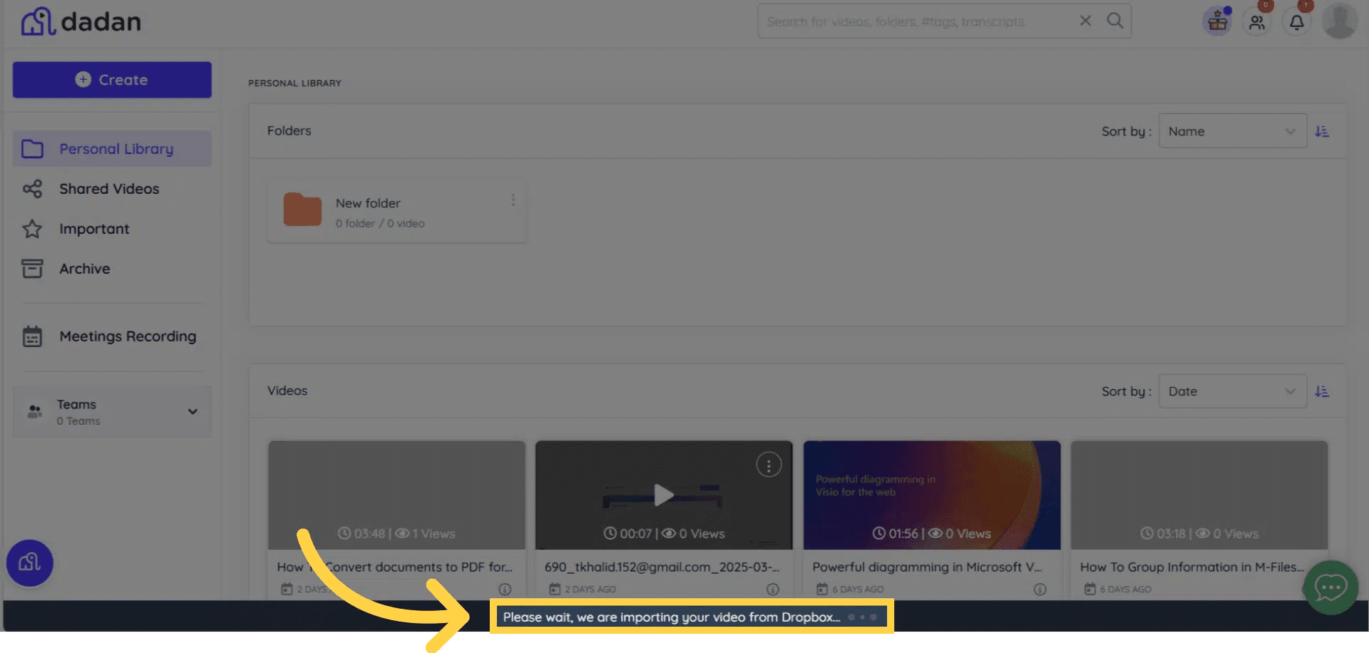Open the chat support bubble
This screenshot has width=1369, height=653.
1330,588
